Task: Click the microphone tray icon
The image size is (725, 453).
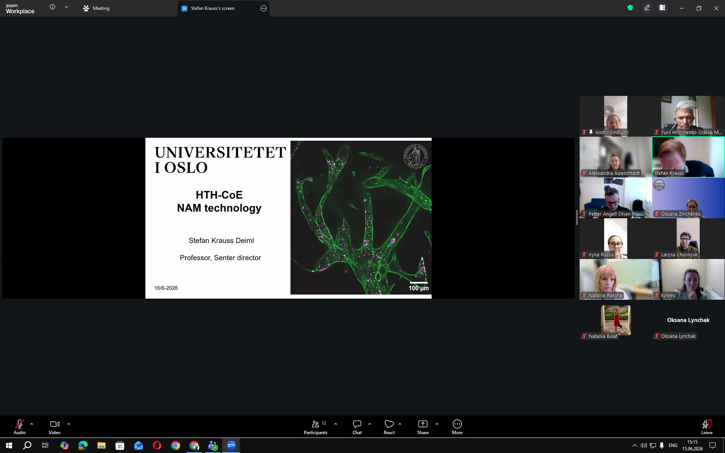Action: (662, 445)
